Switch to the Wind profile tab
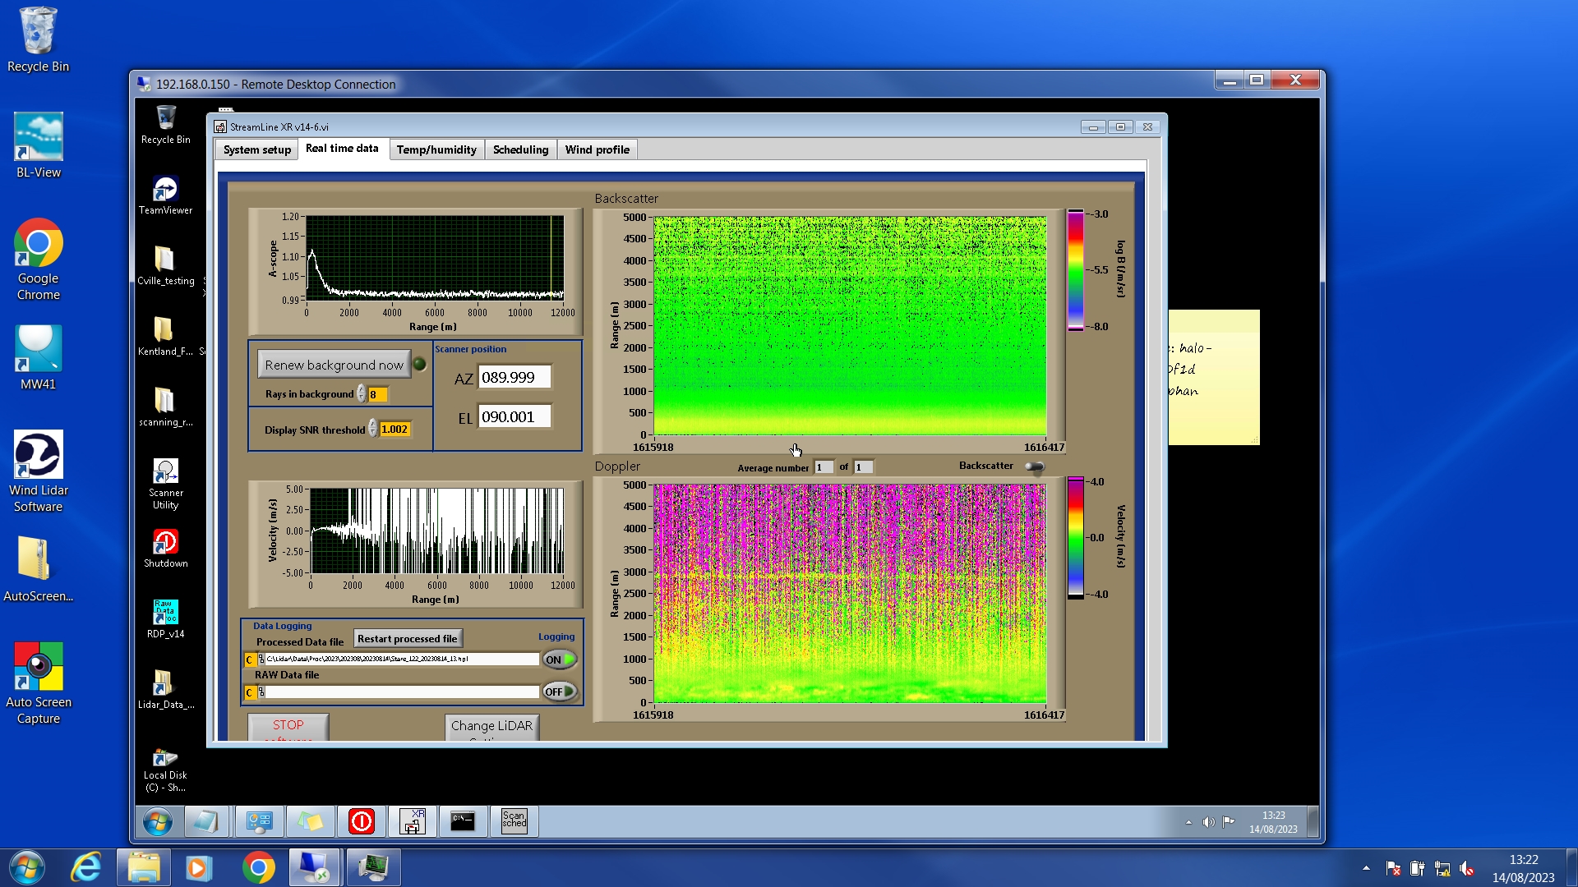Screen dimensions: 1578x887 (597, 149)
